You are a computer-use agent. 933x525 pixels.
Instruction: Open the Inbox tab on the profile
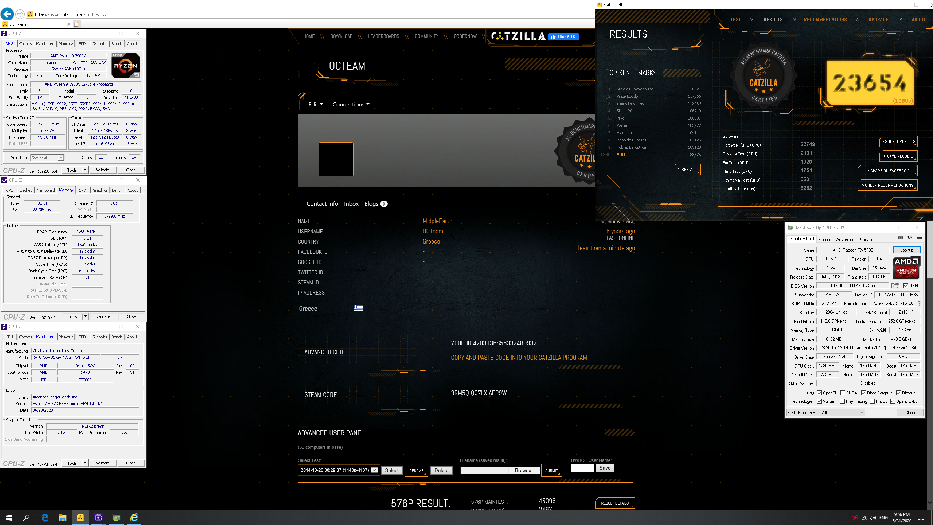(351, 204)
